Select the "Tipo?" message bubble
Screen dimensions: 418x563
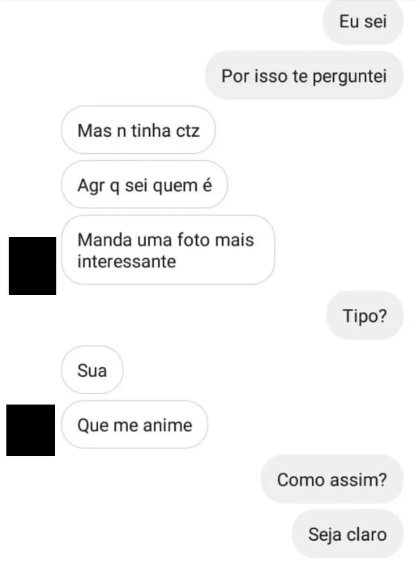tap(365, 316)
